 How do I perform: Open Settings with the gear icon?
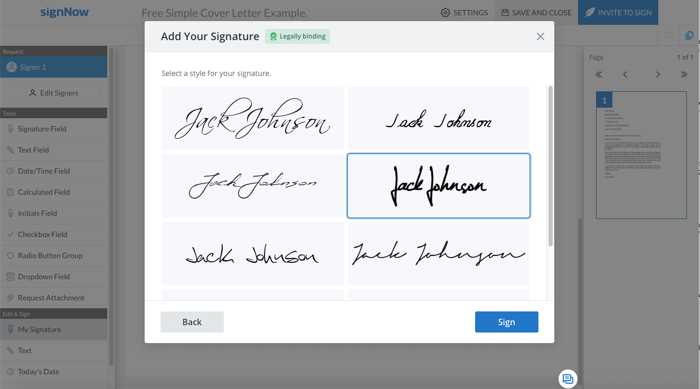[464, 13]
